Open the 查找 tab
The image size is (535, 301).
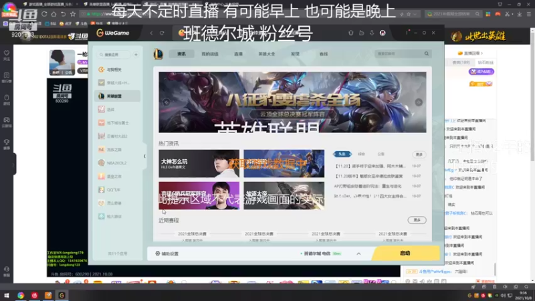tap(324, 54)
